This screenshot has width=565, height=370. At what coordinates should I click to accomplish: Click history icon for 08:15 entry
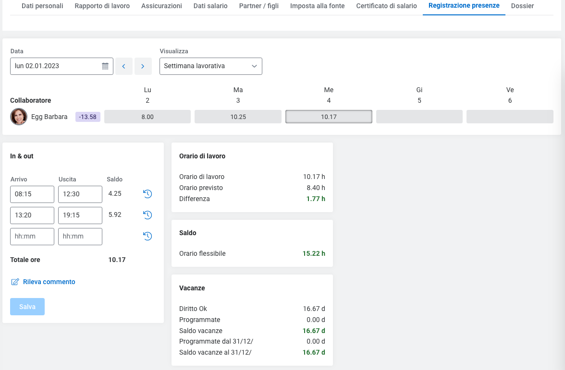(x=147, y=194)
